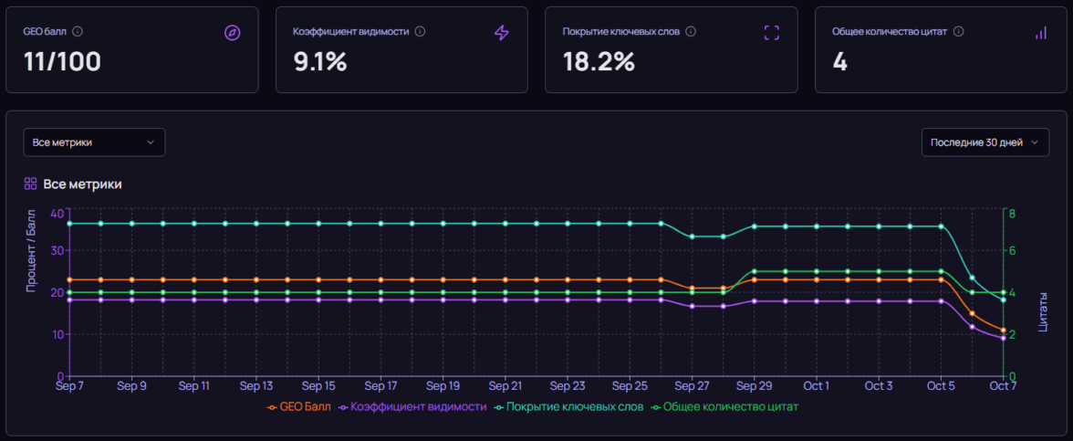1073x441 pixels.
Task: Click the grid icon beside Все метрики heading
Action: (30, 184)
